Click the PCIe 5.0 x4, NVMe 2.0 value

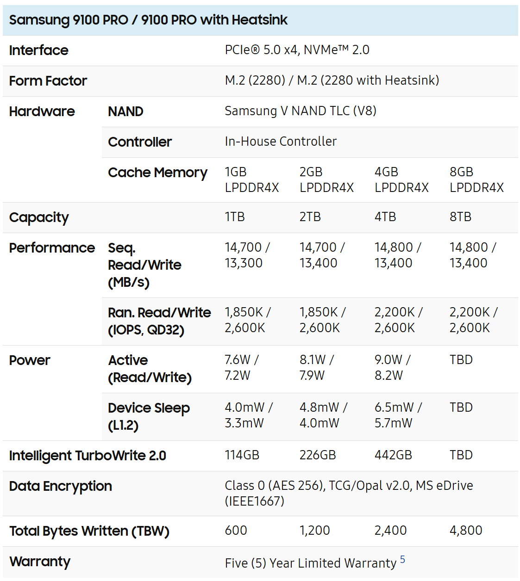pyautogui.click(x=297, y=50)
